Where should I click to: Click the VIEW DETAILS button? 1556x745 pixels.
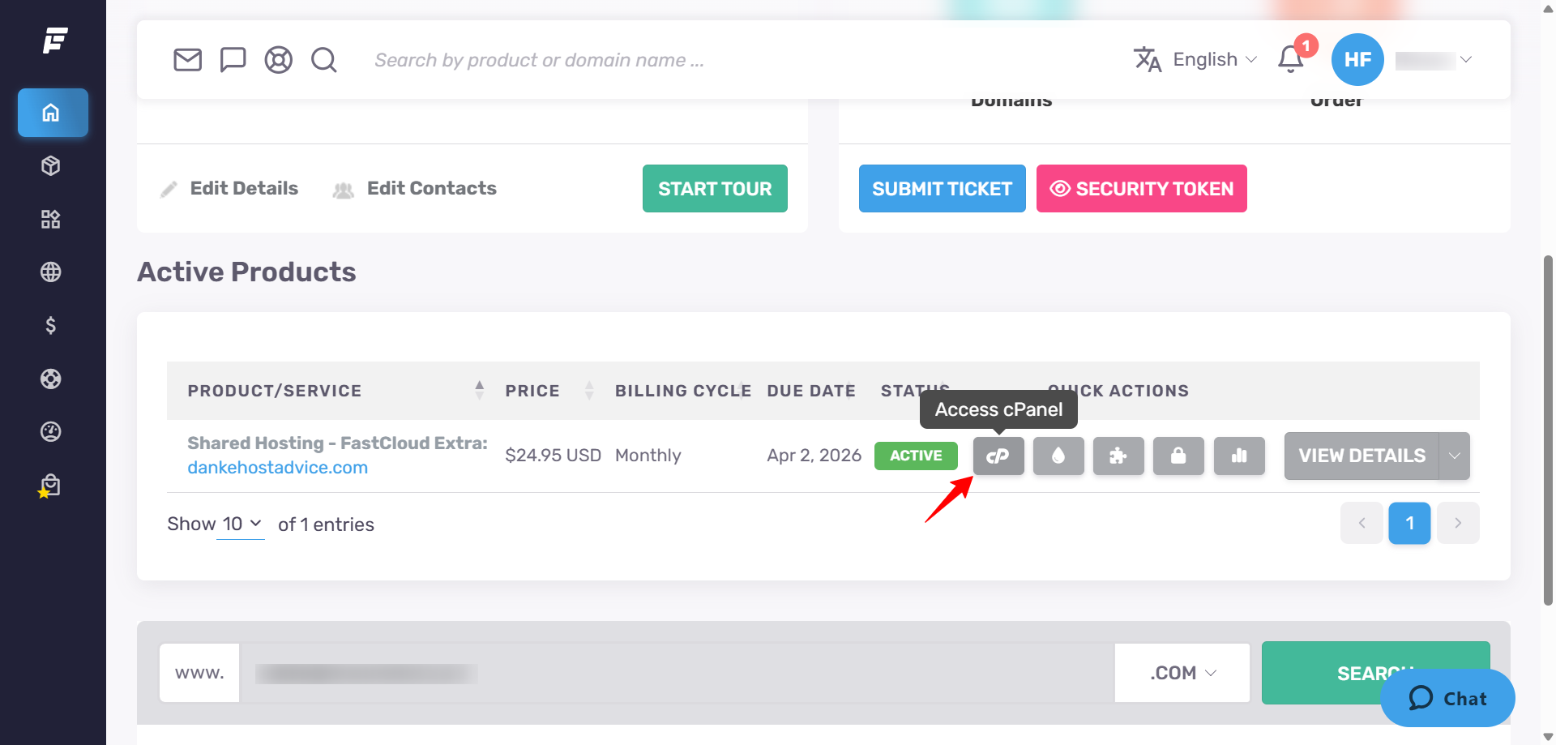tap(1361, 456)
